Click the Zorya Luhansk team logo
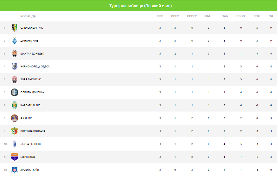 [x=15, y=79]
